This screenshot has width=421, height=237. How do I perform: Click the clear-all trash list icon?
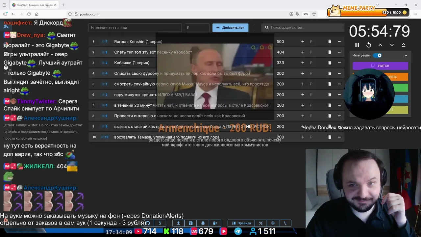coord(215,223)
